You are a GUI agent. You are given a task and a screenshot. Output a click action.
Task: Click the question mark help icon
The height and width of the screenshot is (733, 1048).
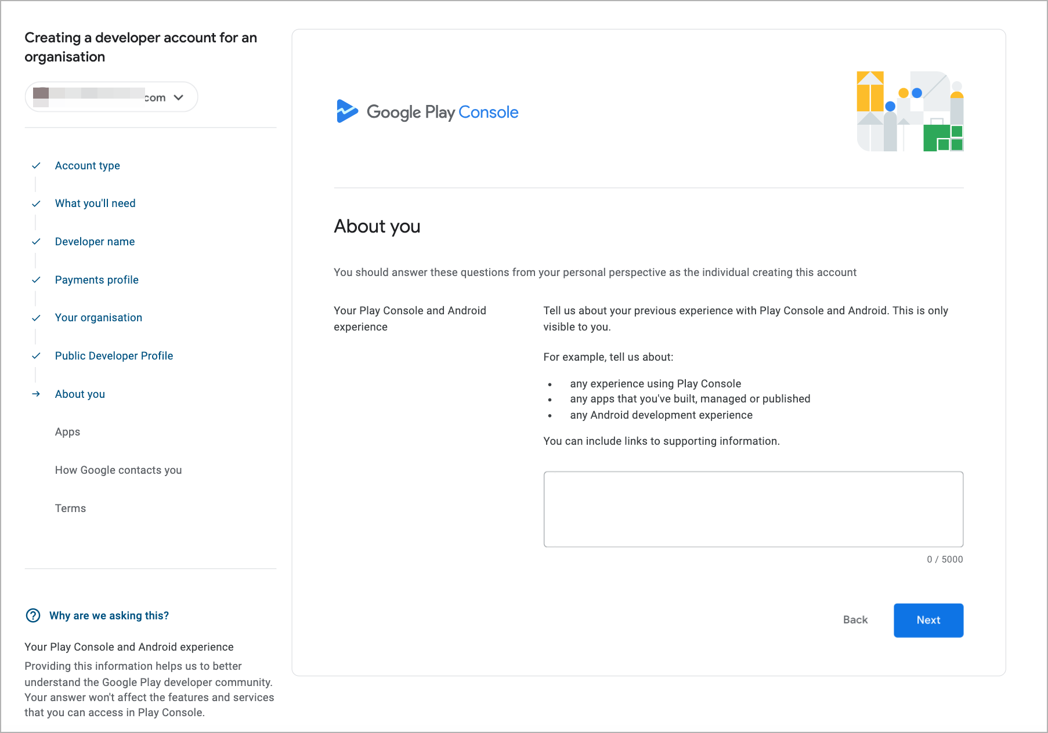point(33,615)
